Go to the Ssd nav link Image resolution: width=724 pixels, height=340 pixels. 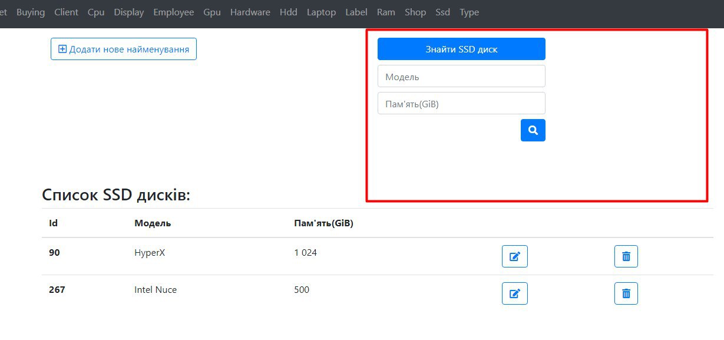[x=443, y=12]
